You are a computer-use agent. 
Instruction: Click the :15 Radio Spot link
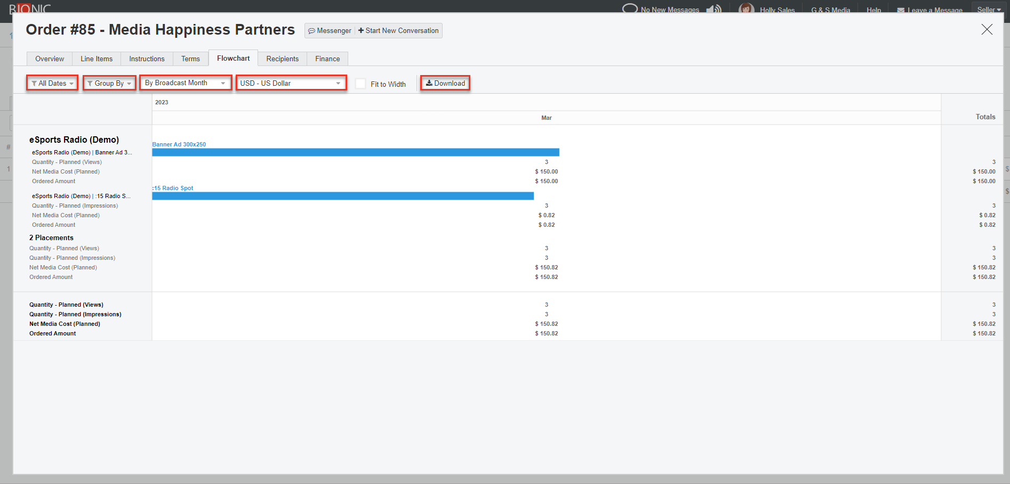pyautogui.click(x=173, y=188)
